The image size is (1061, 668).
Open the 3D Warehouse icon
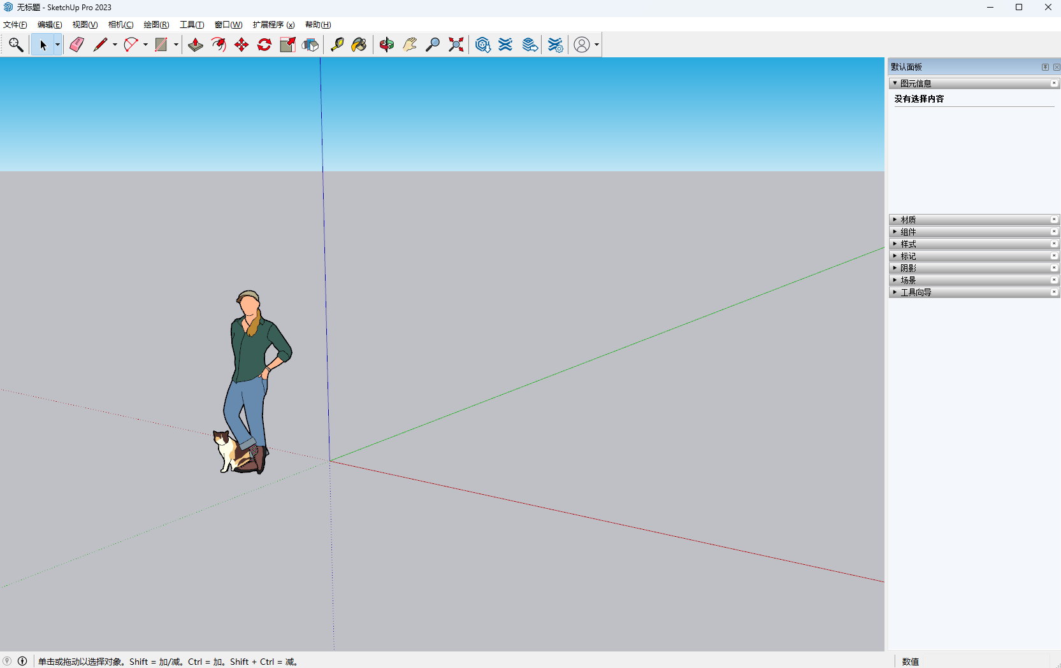point(482,45)
